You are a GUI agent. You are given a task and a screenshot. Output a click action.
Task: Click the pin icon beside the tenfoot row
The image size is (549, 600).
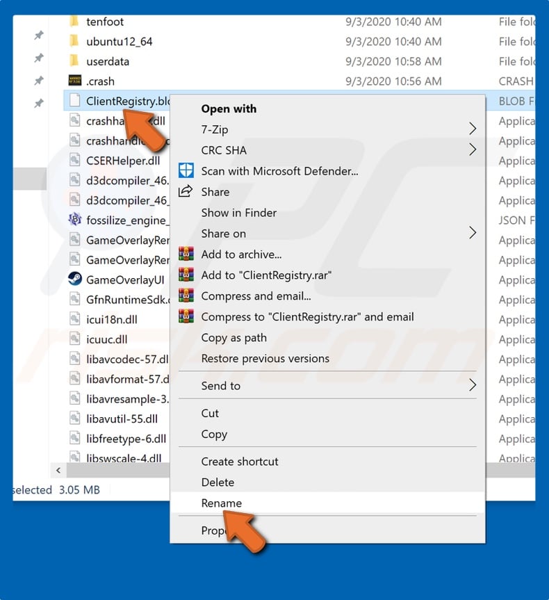[x=39, y=35]
